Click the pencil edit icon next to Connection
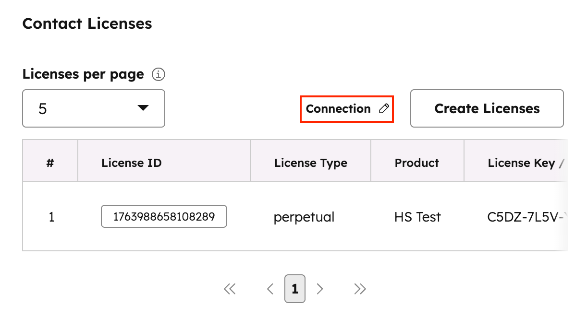587x329 pixels. tap(383, 109)
